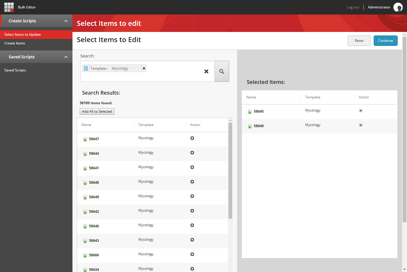The height and width of the screenshot is (272, 407).
Task: Run search with magnifier button
Action: point(222,71)
